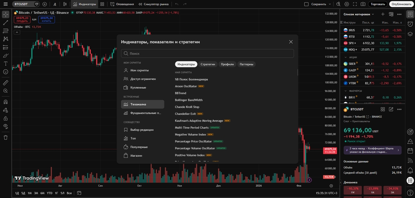
Task: Click the add symbol plus icon
Action: coord(45,4)
